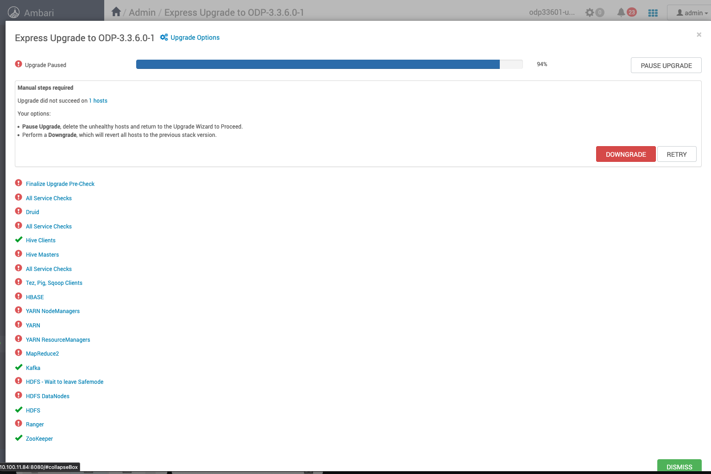
Task: Click the green check icon for ZooKeeper
Action: click(19, 438)
